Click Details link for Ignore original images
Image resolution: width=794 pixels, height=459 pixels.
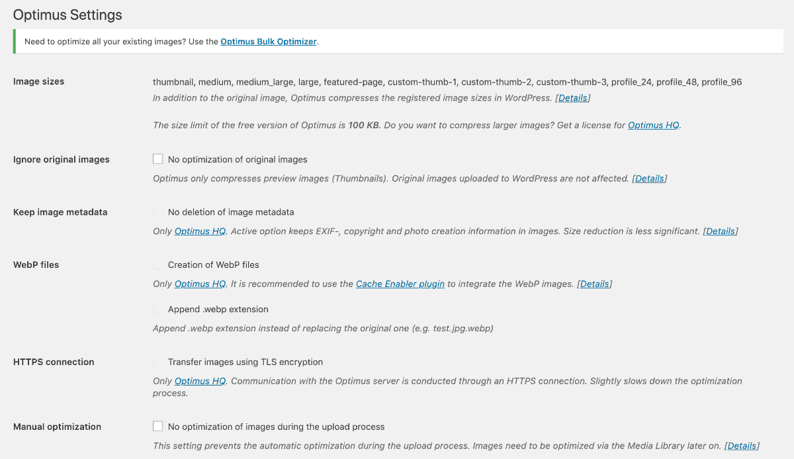click(x=649, y=178)
